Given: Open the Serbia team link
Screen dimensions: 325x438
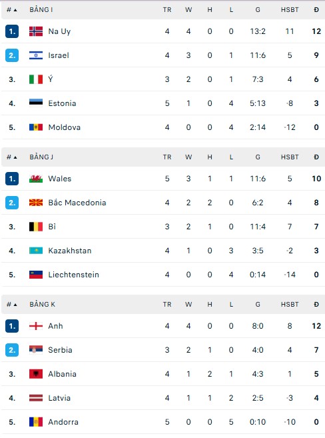Looking at the screenshot, I should point(60,350).
